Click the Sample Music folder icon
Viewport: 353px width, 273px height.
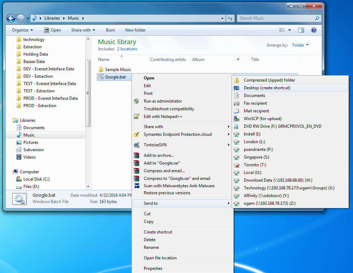[x=101, y=69]
